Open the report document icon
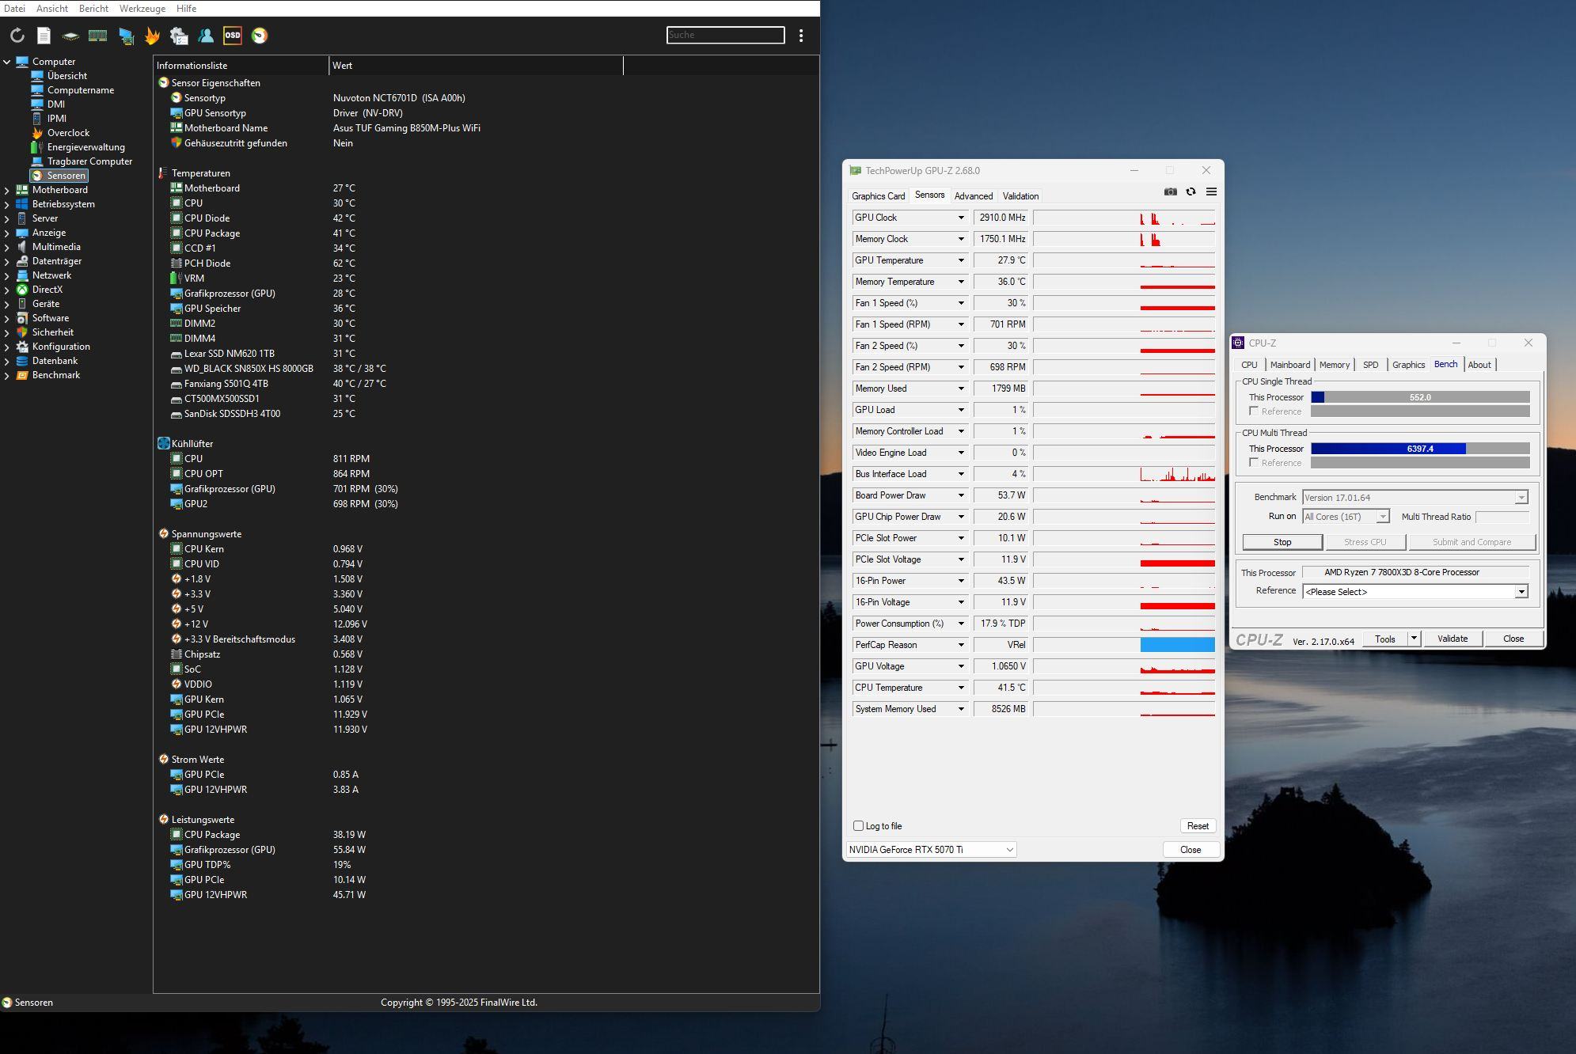Image resolution: width=1576 pixels, height=1054 pixels. click(x=44, y=36)
